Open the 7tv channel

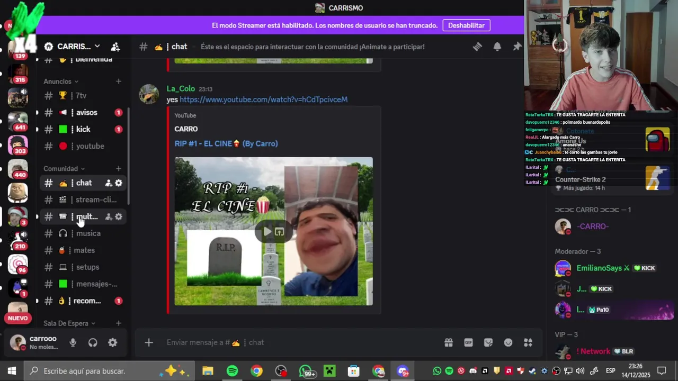coord(83,96)
